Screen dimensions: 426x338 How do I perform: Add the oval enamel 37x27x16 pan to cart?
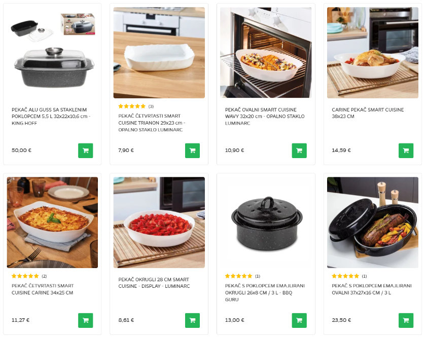tap(405, 320)
